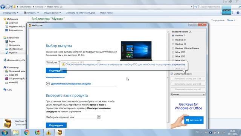
Task: Open the Общий доступ menu
Action: (x=52, y=13)
